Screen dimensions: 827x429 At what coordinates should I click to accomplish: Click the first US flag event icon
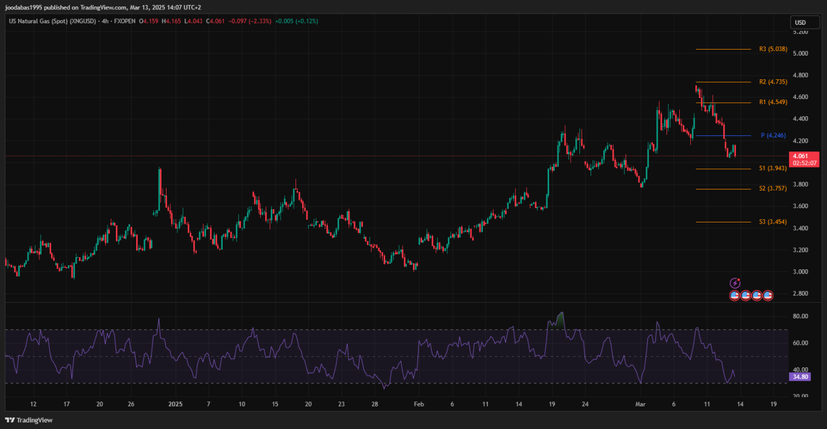[734, 296]
